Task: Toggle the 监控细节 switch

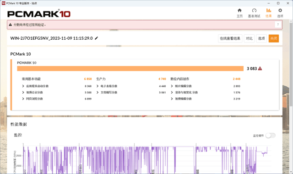Action: pyautogui.click(x=271, y=136)
